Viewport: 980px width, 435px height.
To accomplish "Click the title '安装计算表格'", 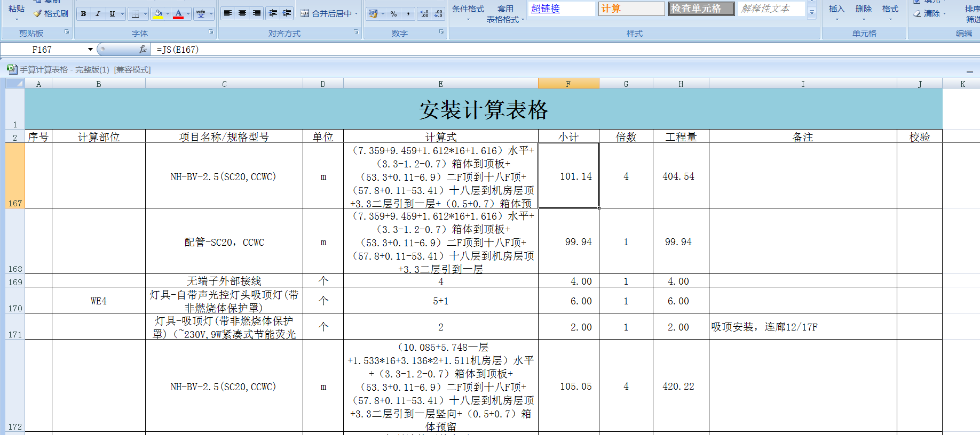I will point(484,110).
